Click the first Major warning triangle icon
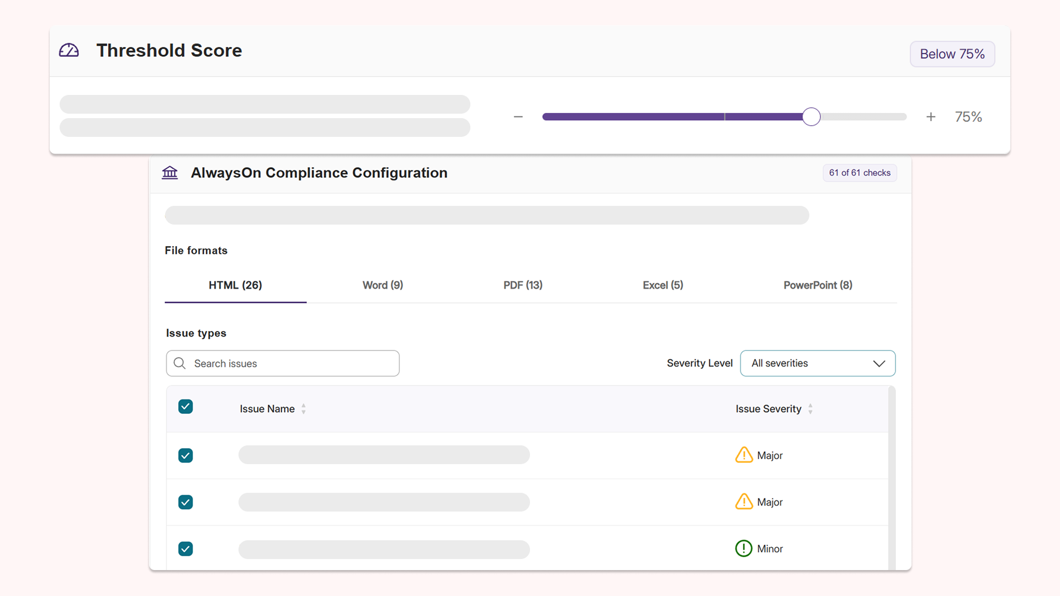The height and width of the screenshot is (596, 1060). tap(744, 455)
